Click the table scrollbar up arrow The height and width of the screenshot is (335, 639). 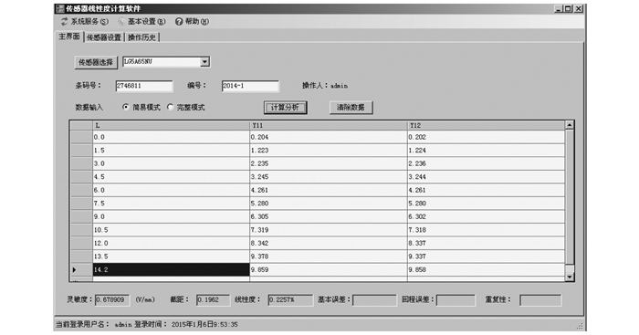pos(570,125)
